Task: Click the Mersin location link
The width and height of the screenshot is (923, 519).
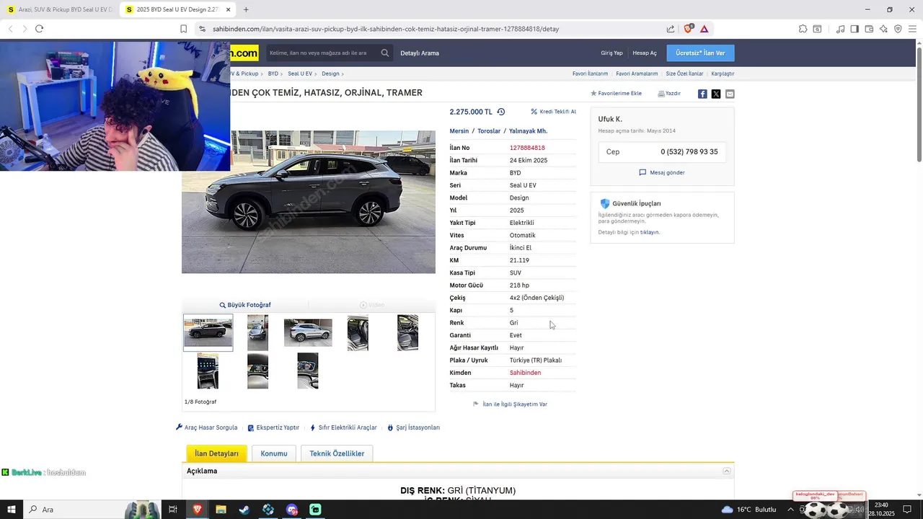Action: click(x=459, y=131)
